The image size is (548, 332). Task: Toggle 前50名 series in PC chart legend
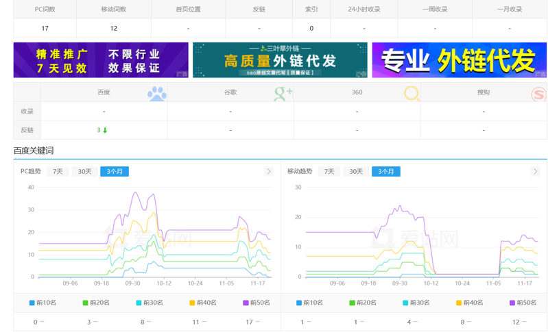pyautogui.click(x=257, y=303)
